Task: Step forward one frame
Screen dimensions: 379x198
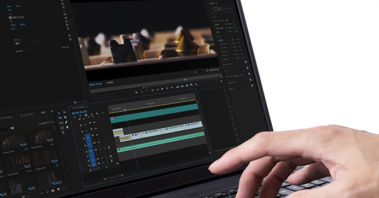Action: [167, 88]
